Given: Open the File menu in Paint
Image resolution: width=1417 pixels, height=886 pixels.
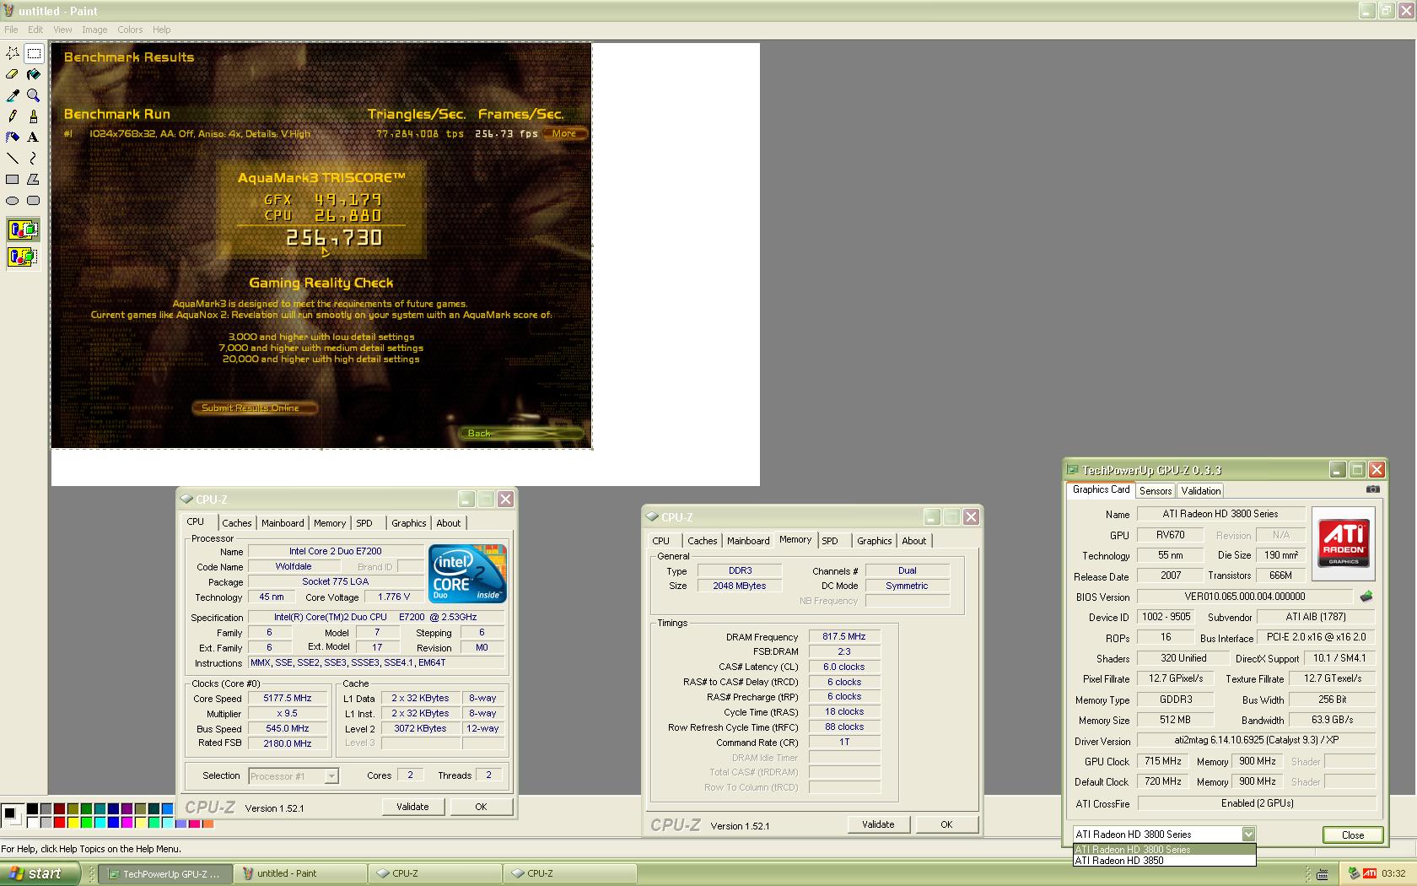Looking at the screenshot, I should point(11,30).
